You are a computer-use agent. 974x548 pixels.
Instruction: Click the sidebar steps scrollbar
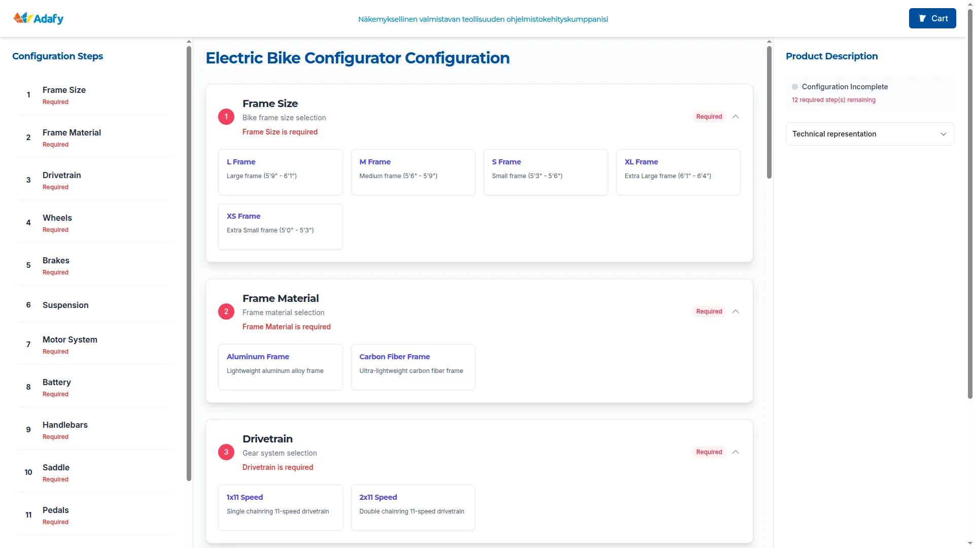point(189,264)
